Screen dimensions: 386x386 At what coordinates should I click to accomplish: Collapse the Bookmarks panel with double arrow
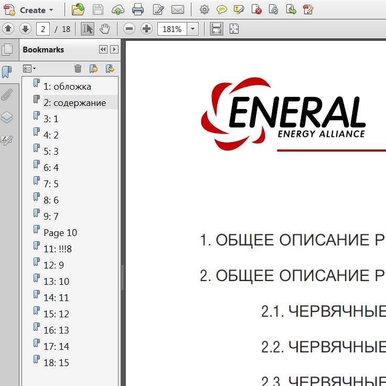coord(103,49)
